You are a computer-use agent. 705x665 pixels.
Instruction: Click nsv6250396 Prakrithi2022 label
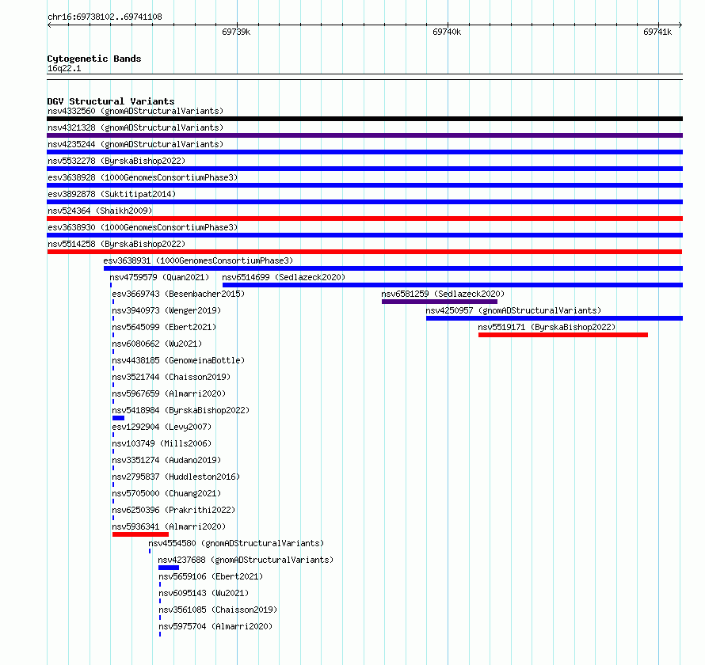173,510
